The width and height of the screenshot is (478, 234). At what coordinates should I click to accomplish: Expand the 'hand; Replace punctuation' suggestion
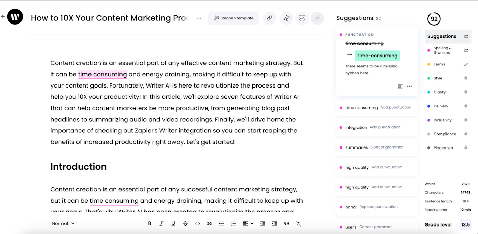pos(377,207)
